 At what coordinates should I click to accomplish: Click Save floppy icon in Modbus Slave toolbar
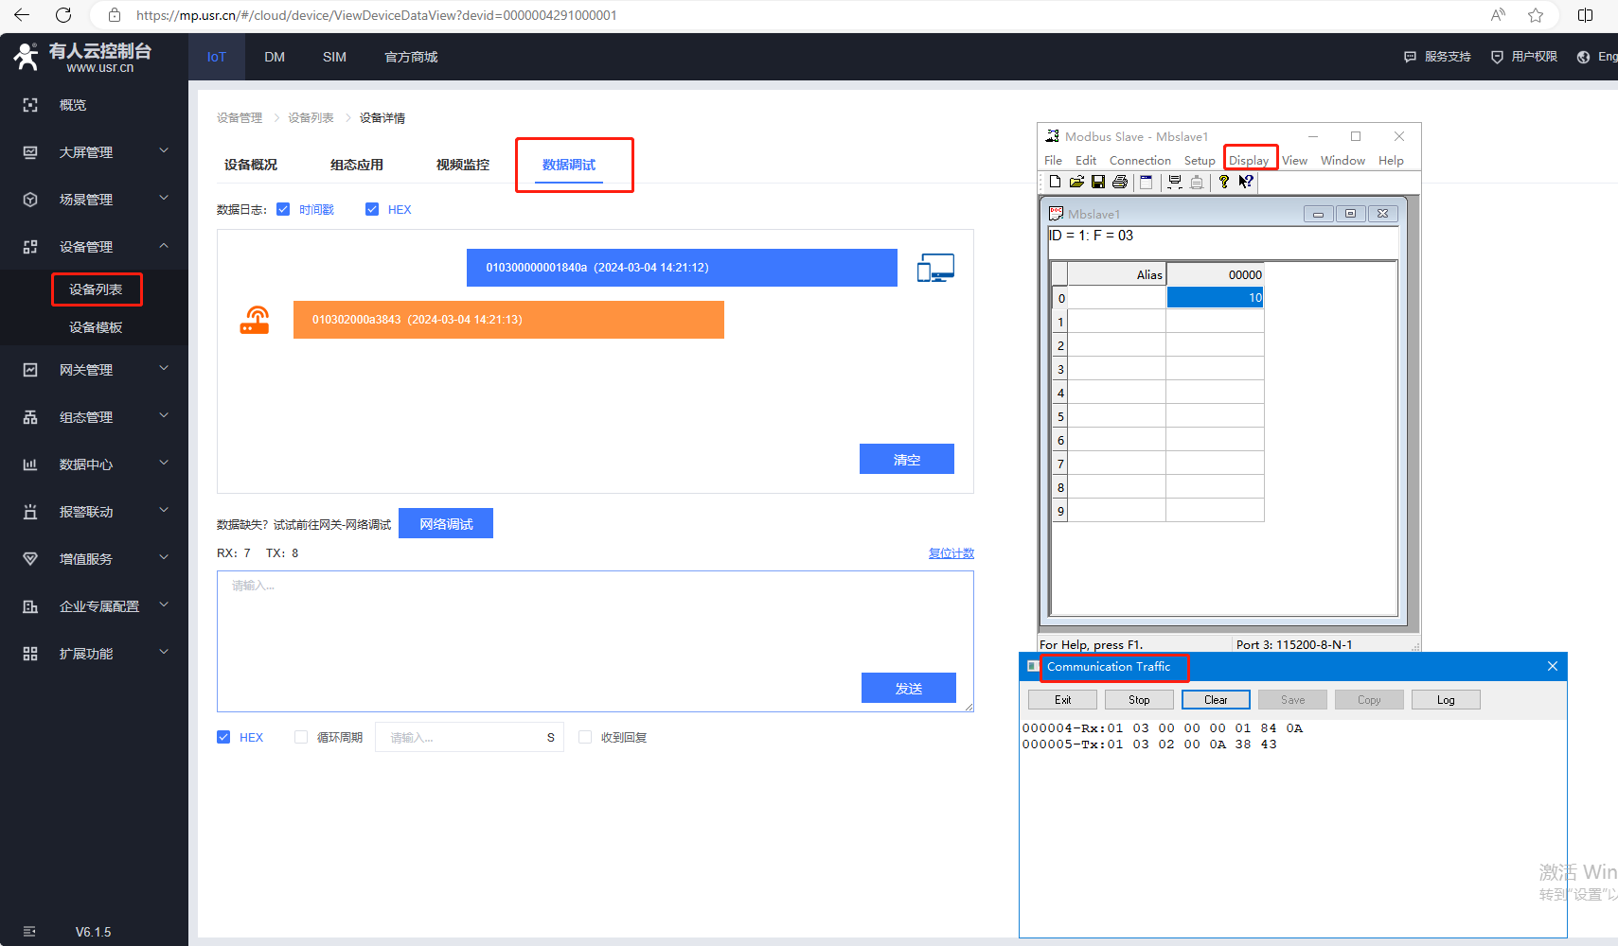tap(1098, 182)
